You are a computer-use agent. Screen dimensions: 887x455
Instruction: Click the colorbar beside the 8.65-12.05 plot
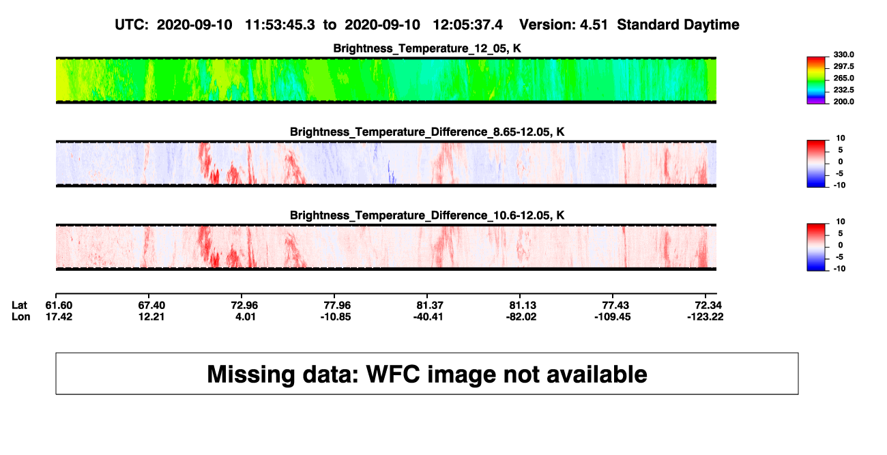tap(817, 162)
